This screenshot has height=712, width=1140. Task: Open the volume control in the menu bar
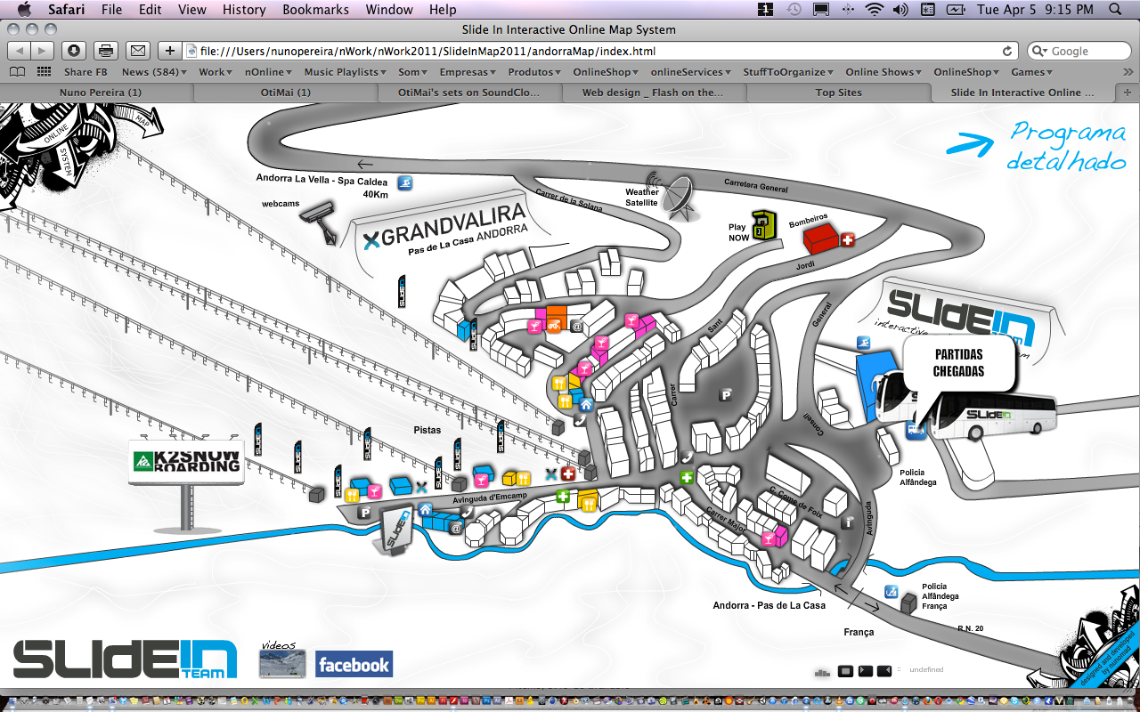900,10
